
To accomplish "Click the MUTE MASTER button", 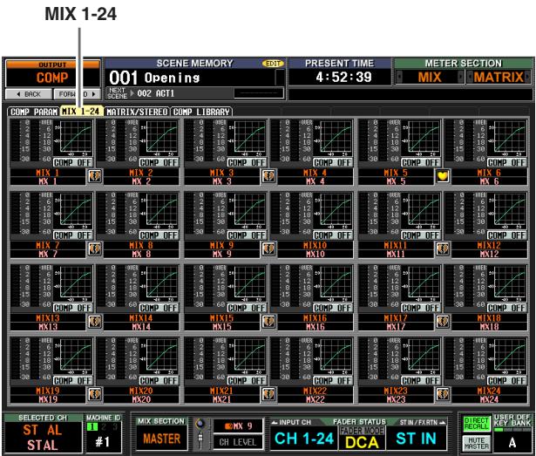I will point(476,443).
